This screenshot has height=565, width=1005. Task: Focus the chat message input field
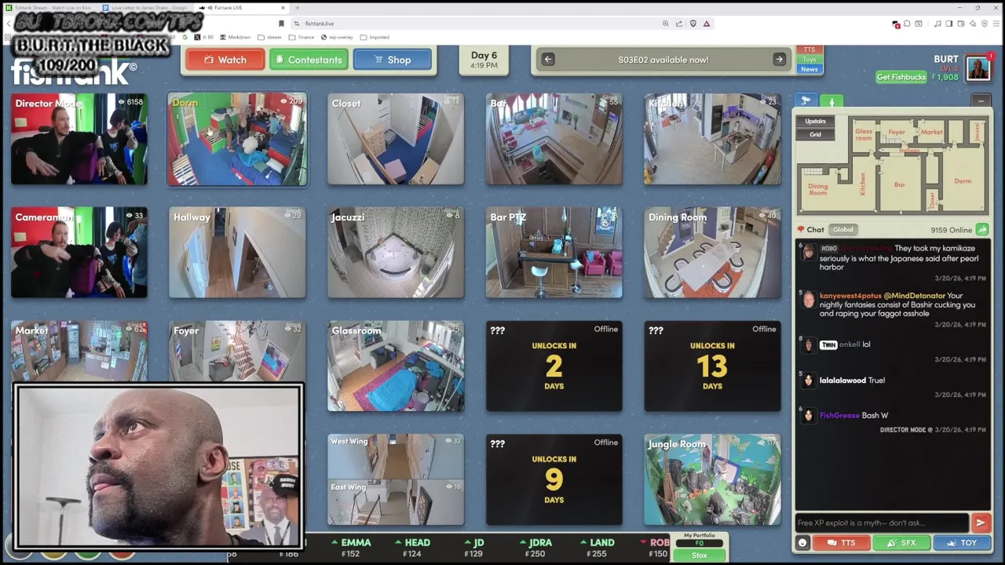tap(881, 523)
